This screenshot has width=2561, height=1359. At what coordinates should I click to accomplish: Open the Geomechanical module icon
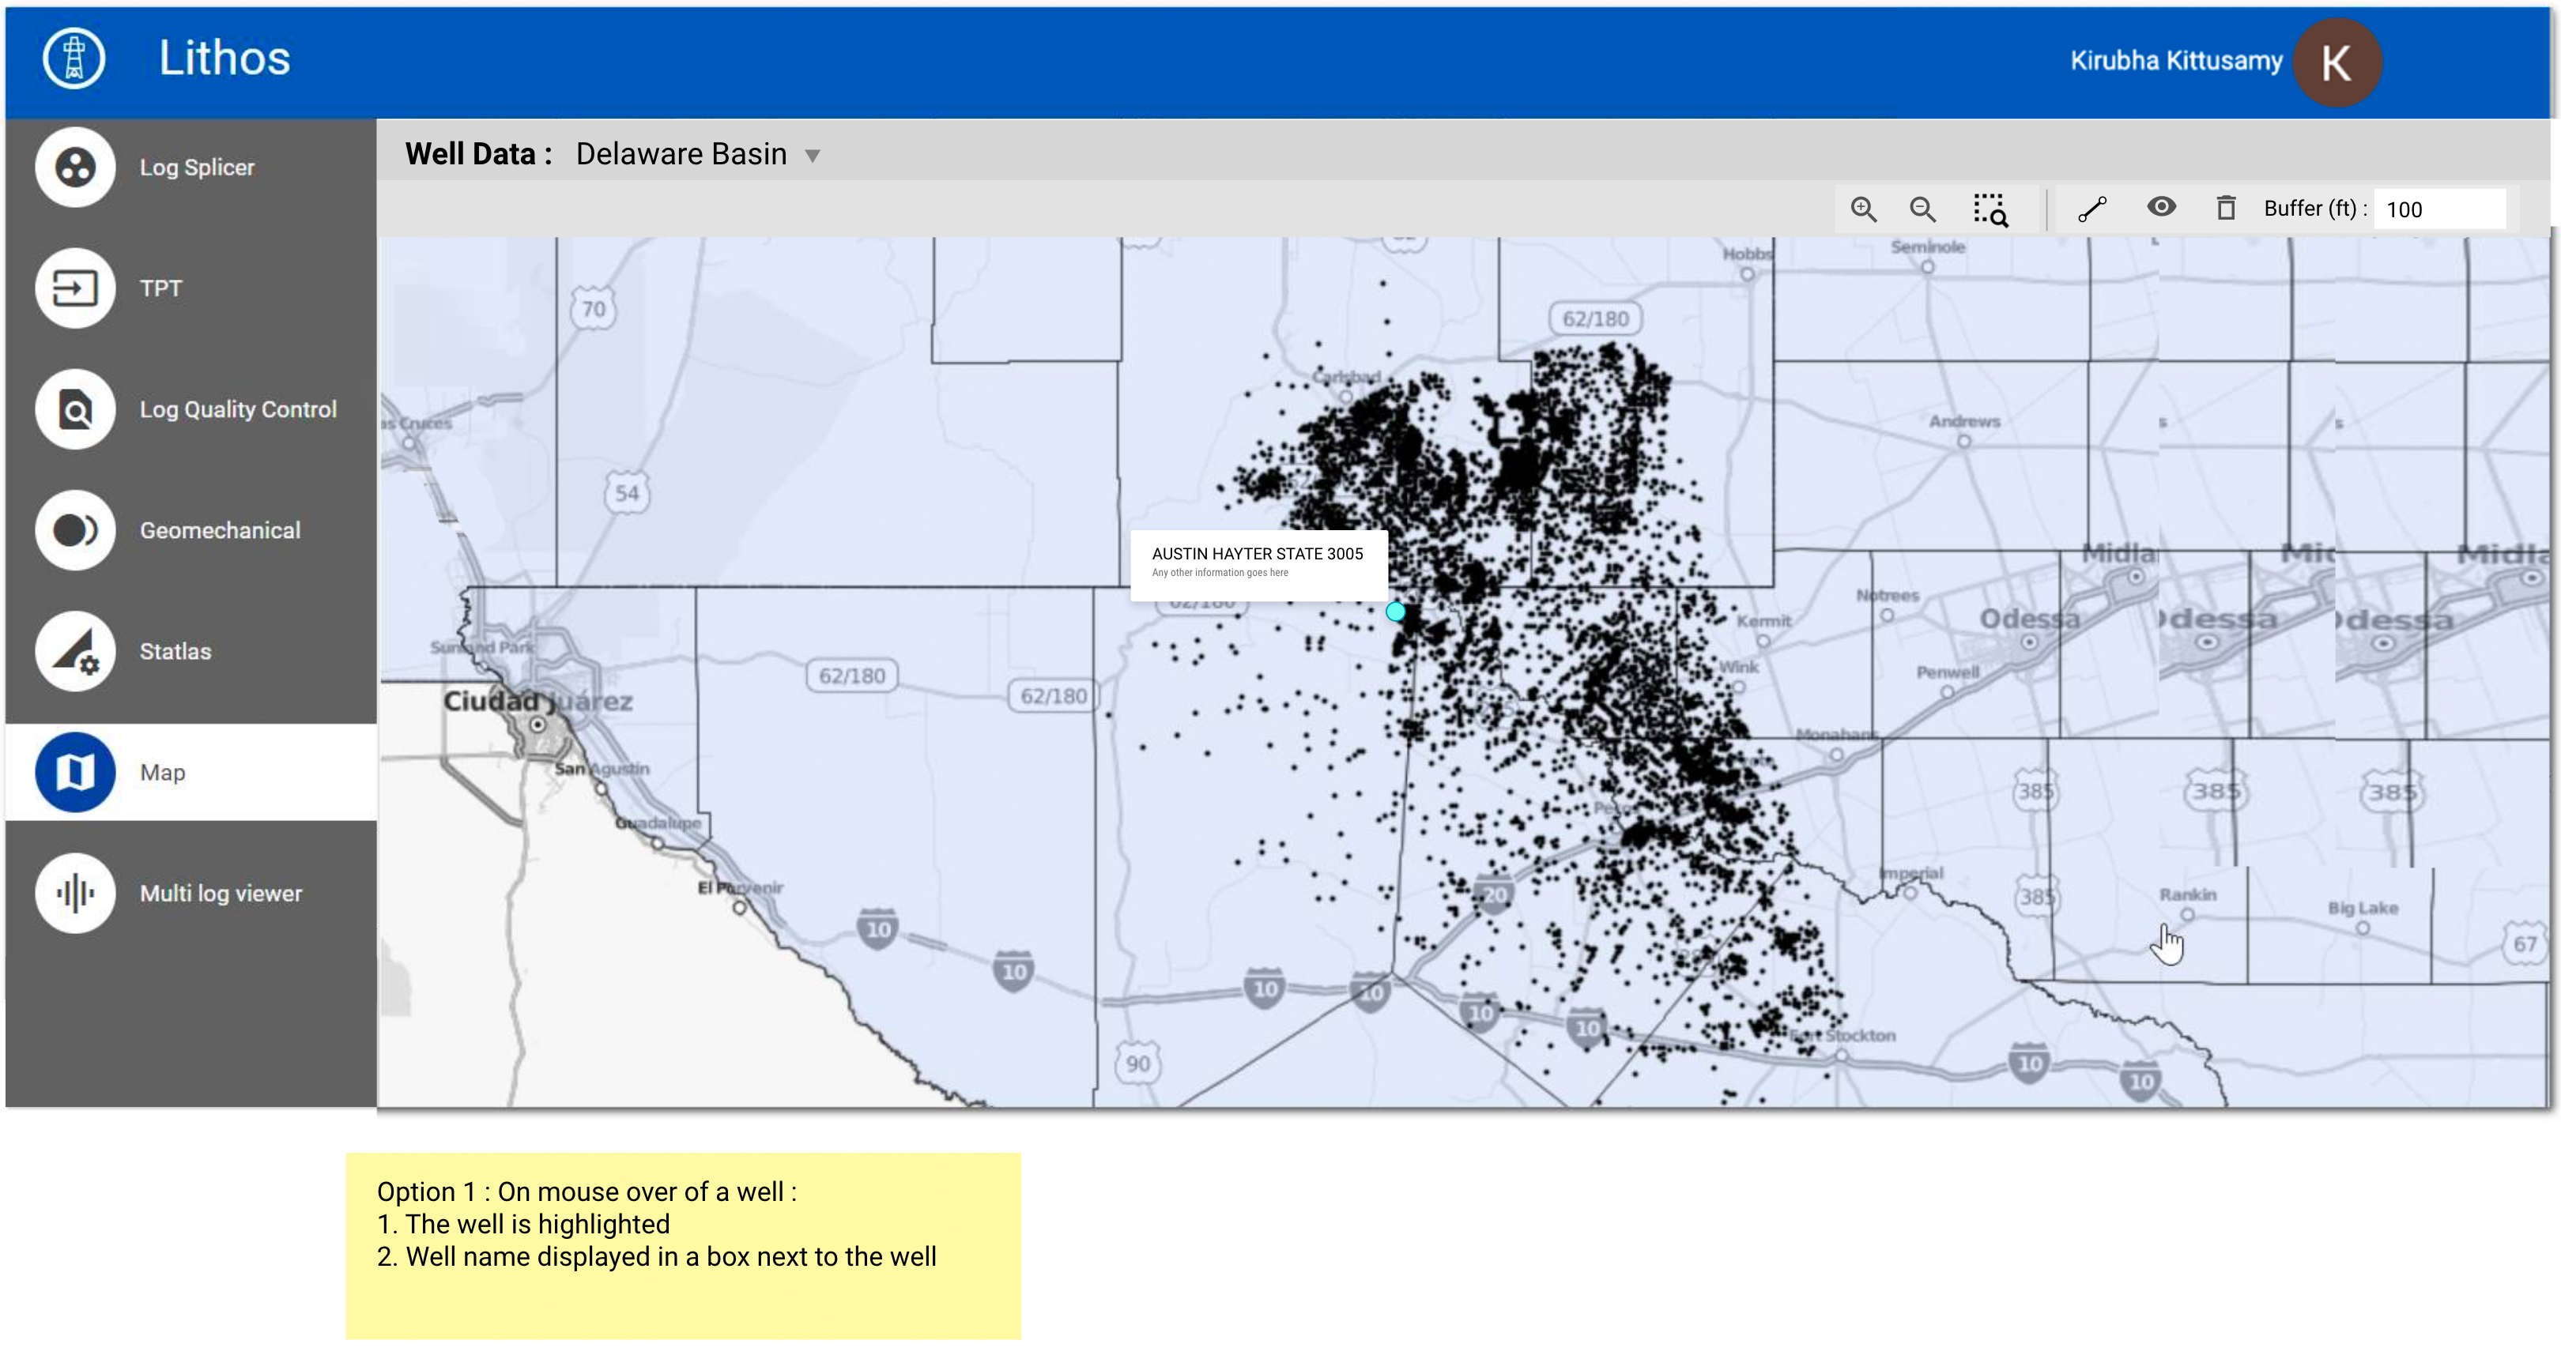click(x=74, y=530)
